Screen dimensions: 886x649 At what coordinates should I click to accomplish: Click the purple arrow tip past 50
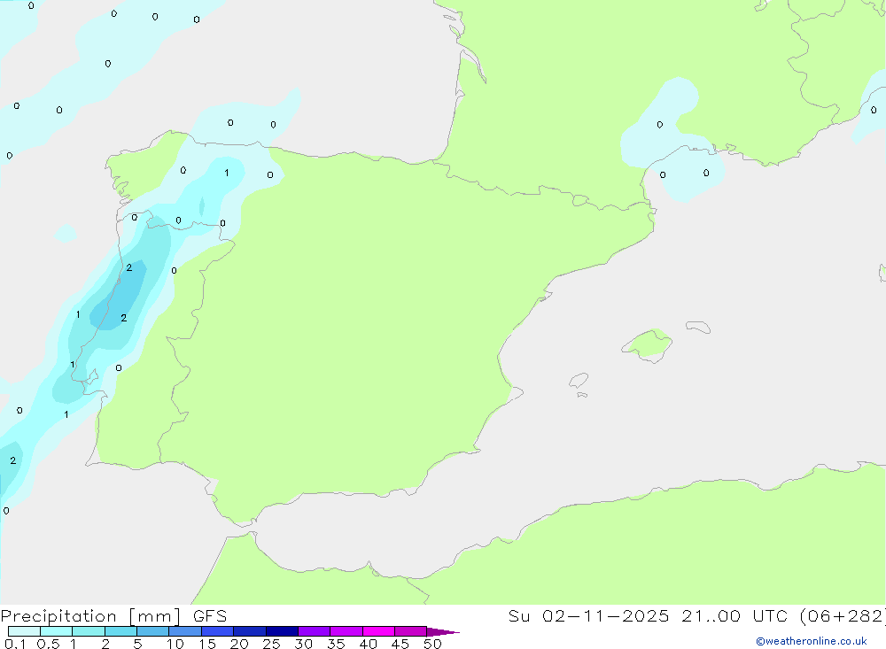[442, 632]
